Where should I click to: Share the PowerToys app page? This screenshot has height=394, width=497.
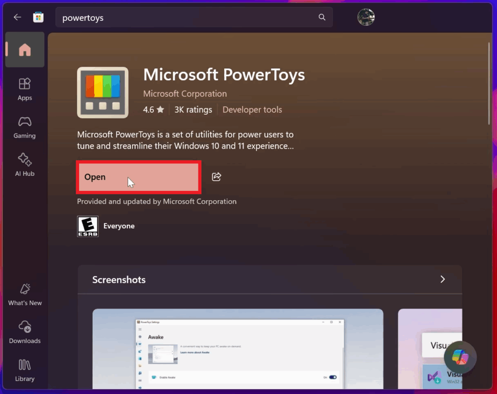[x=216, y=177]
